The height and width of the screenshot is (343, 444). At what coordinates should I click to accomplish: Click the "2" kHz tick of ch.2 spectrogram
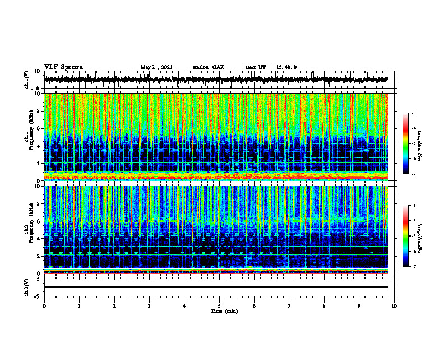pos(39,256)
